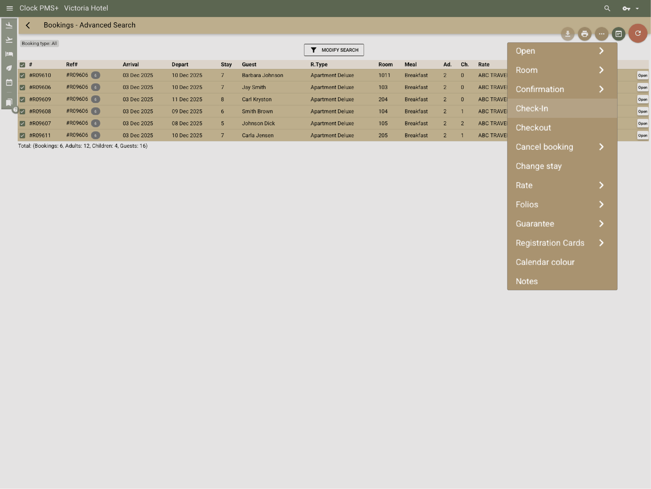Image resolution: width=651 pixels, height=489 pixels.
Task: Click the arrivals plane icon in sidebar
Action: 9,25
